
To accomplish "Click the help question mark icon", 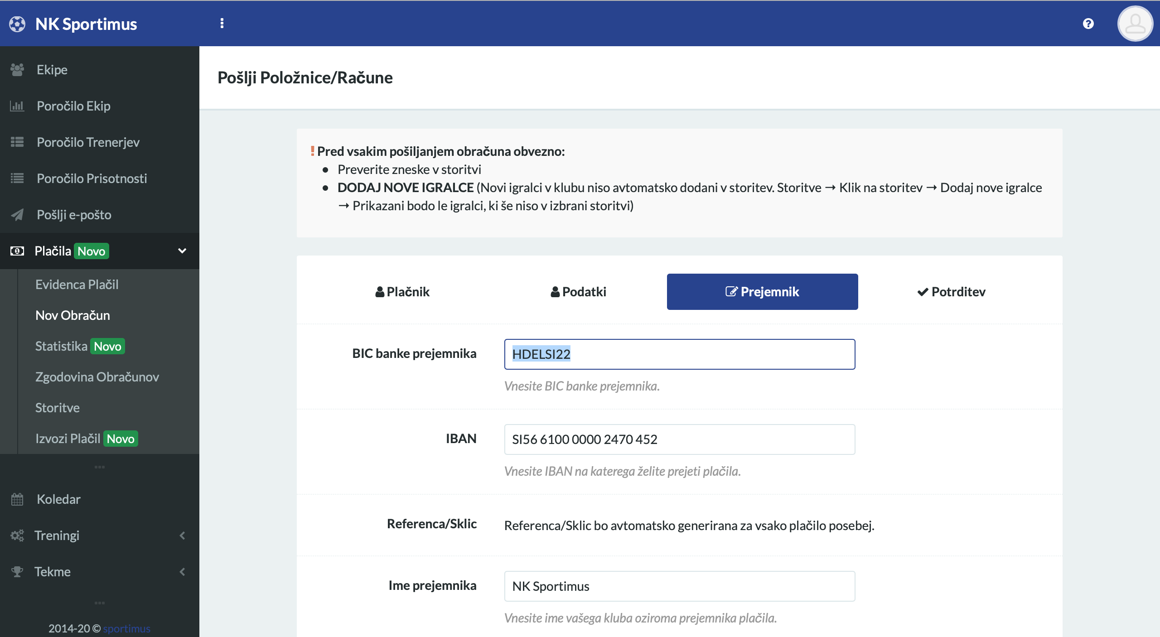I will tap(1088, 24).
